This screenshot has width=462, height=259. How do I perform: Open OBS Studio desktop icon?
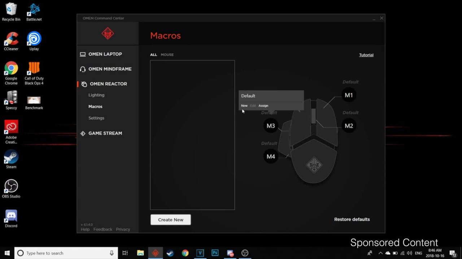(11, 189)
